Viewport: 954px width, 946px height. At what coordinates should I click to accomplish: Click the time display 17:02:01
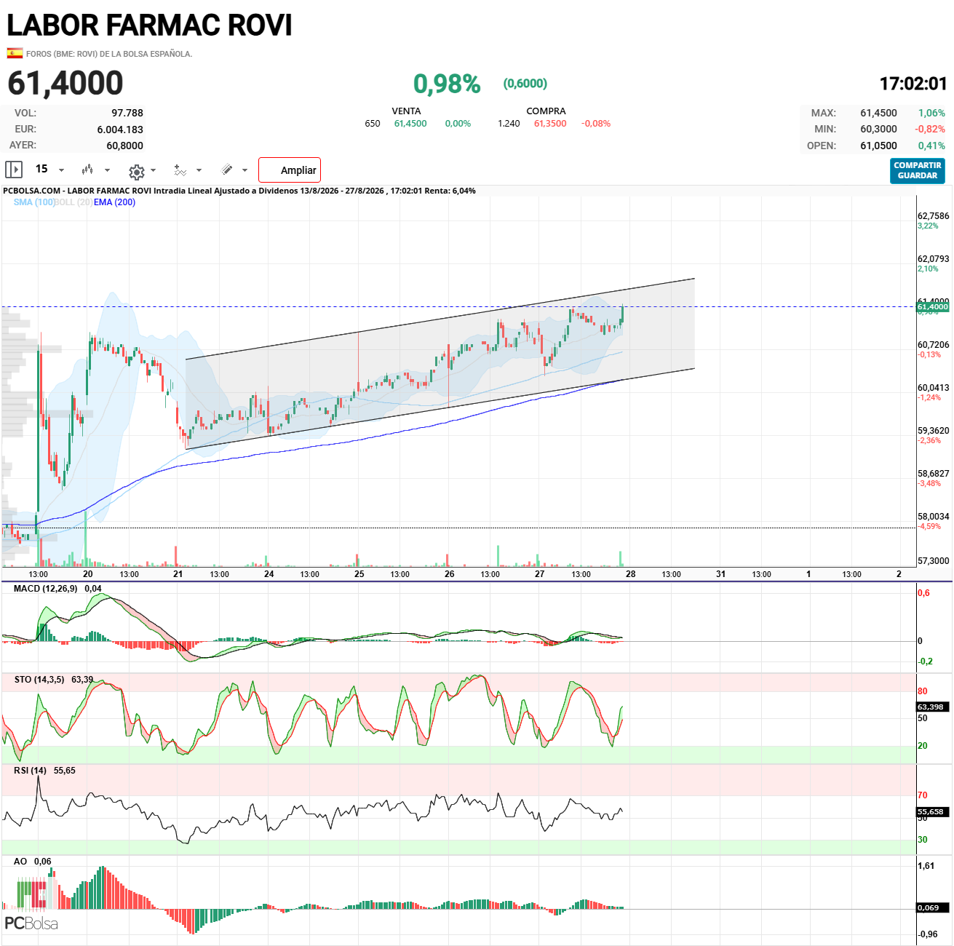tap(913, 84)
